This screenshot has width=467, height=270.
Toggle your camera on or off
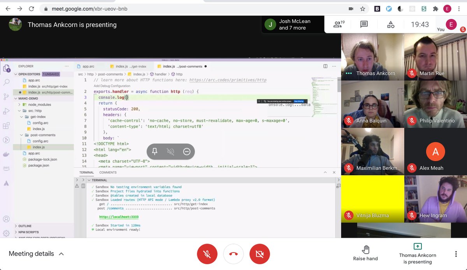(260, 254)
